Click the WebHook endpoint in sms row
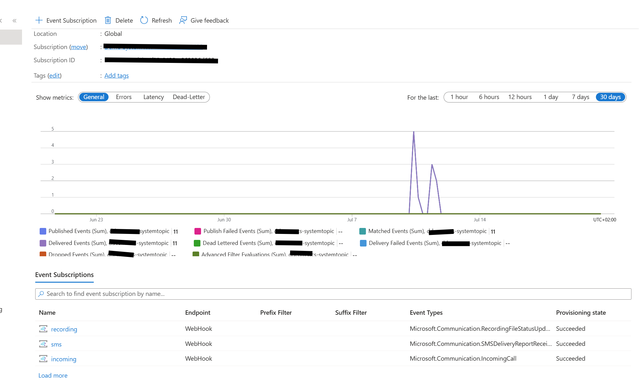The image size is (639, 388). point(199,344)
